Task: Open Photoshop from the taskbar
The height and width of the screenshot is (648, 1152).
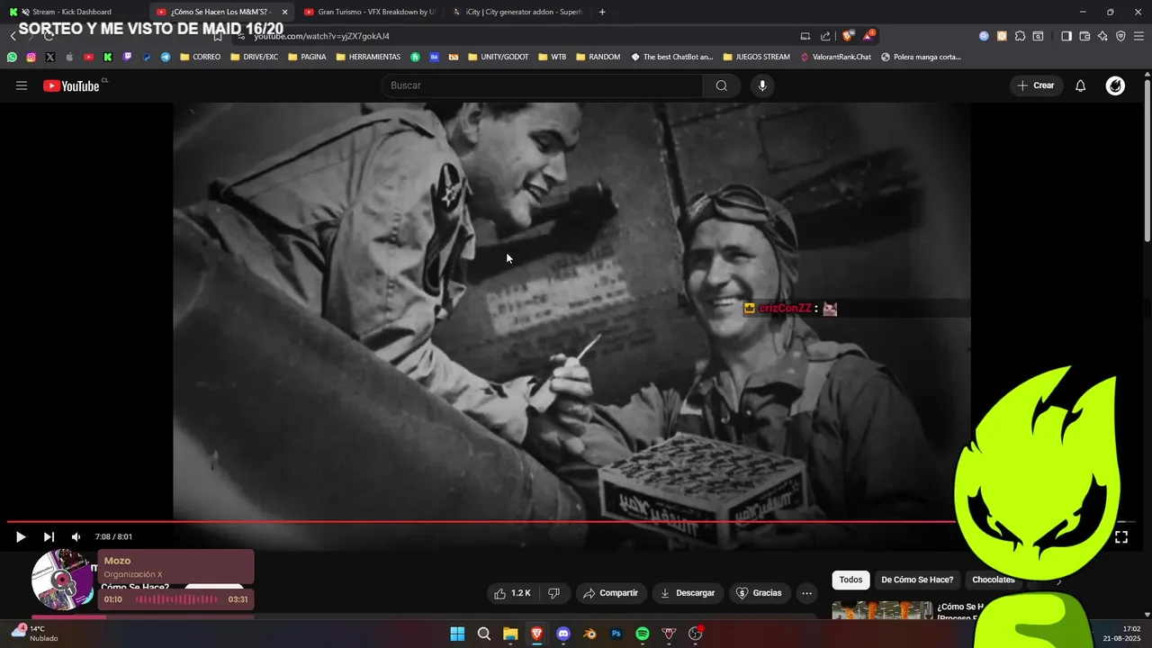Action: click(x=616, y=634)
